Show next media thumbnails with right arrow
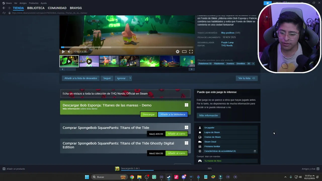 [191, 69]
